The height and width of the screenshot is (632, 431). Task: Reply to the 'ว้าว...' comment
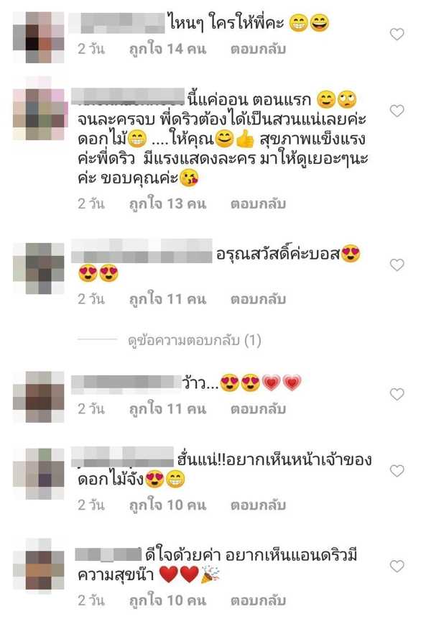click(x=258, y=409)
